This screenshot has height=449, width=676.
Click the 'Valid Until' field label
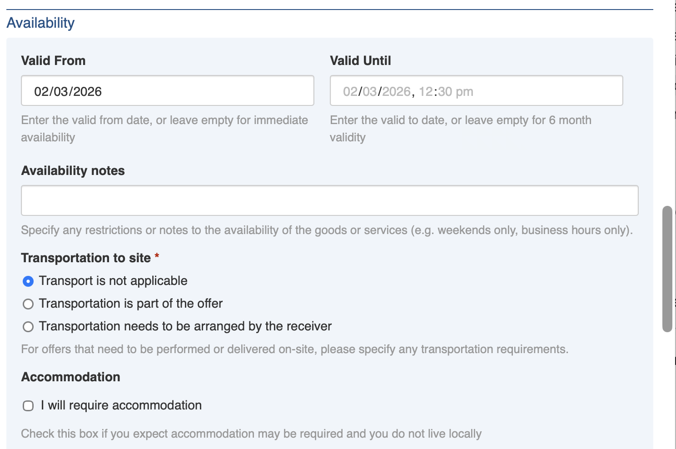(x=360, y=61)
